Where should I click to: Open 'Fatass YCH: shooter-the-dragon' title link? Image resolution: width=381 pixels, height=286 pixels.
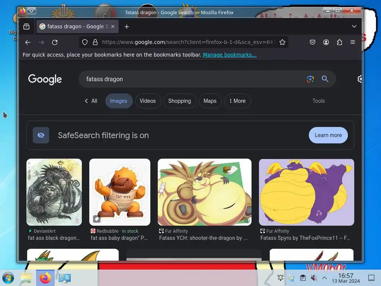tap(204, 238)
